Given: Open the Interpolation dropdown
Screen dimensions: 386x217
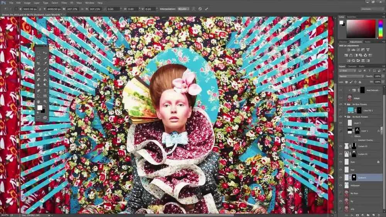Looking at the screenshot, I should 183,8.
